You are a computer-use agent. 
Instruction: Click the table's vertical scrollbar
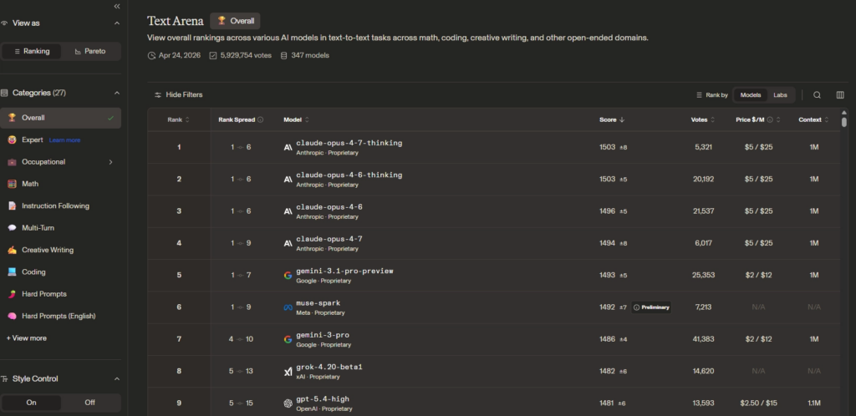coord(844,120)
